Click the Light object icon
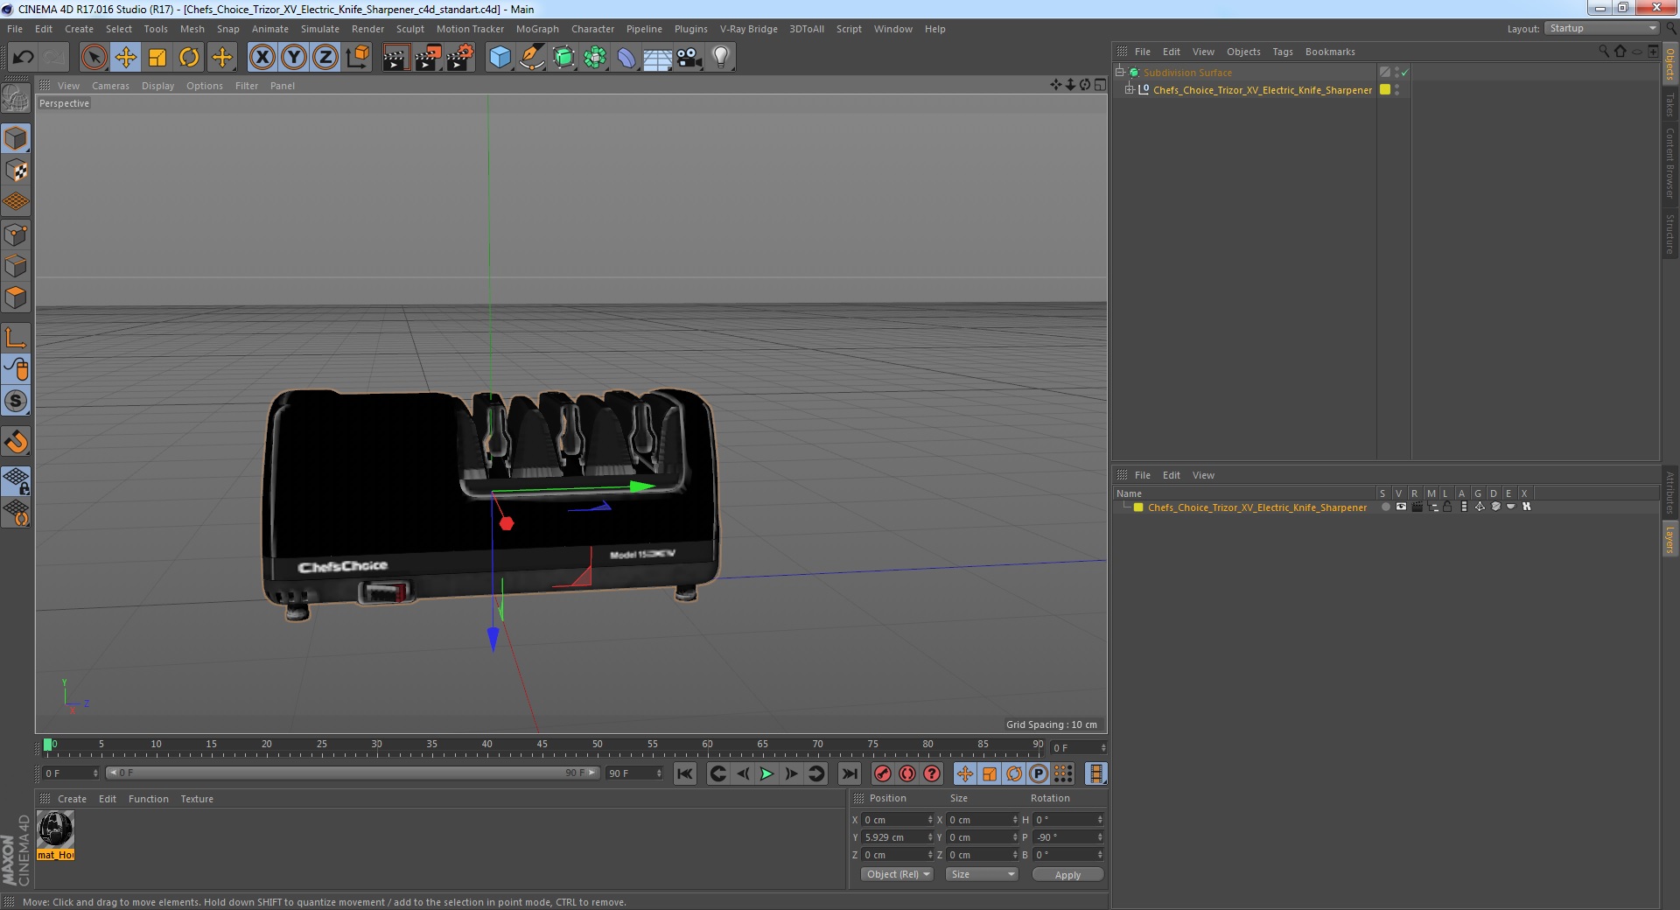1680x910 pixels. (x=720, y=58)
